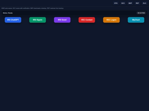
Task: Open the blue IRS ChatGPT shortcut
Action: point(13,20)
